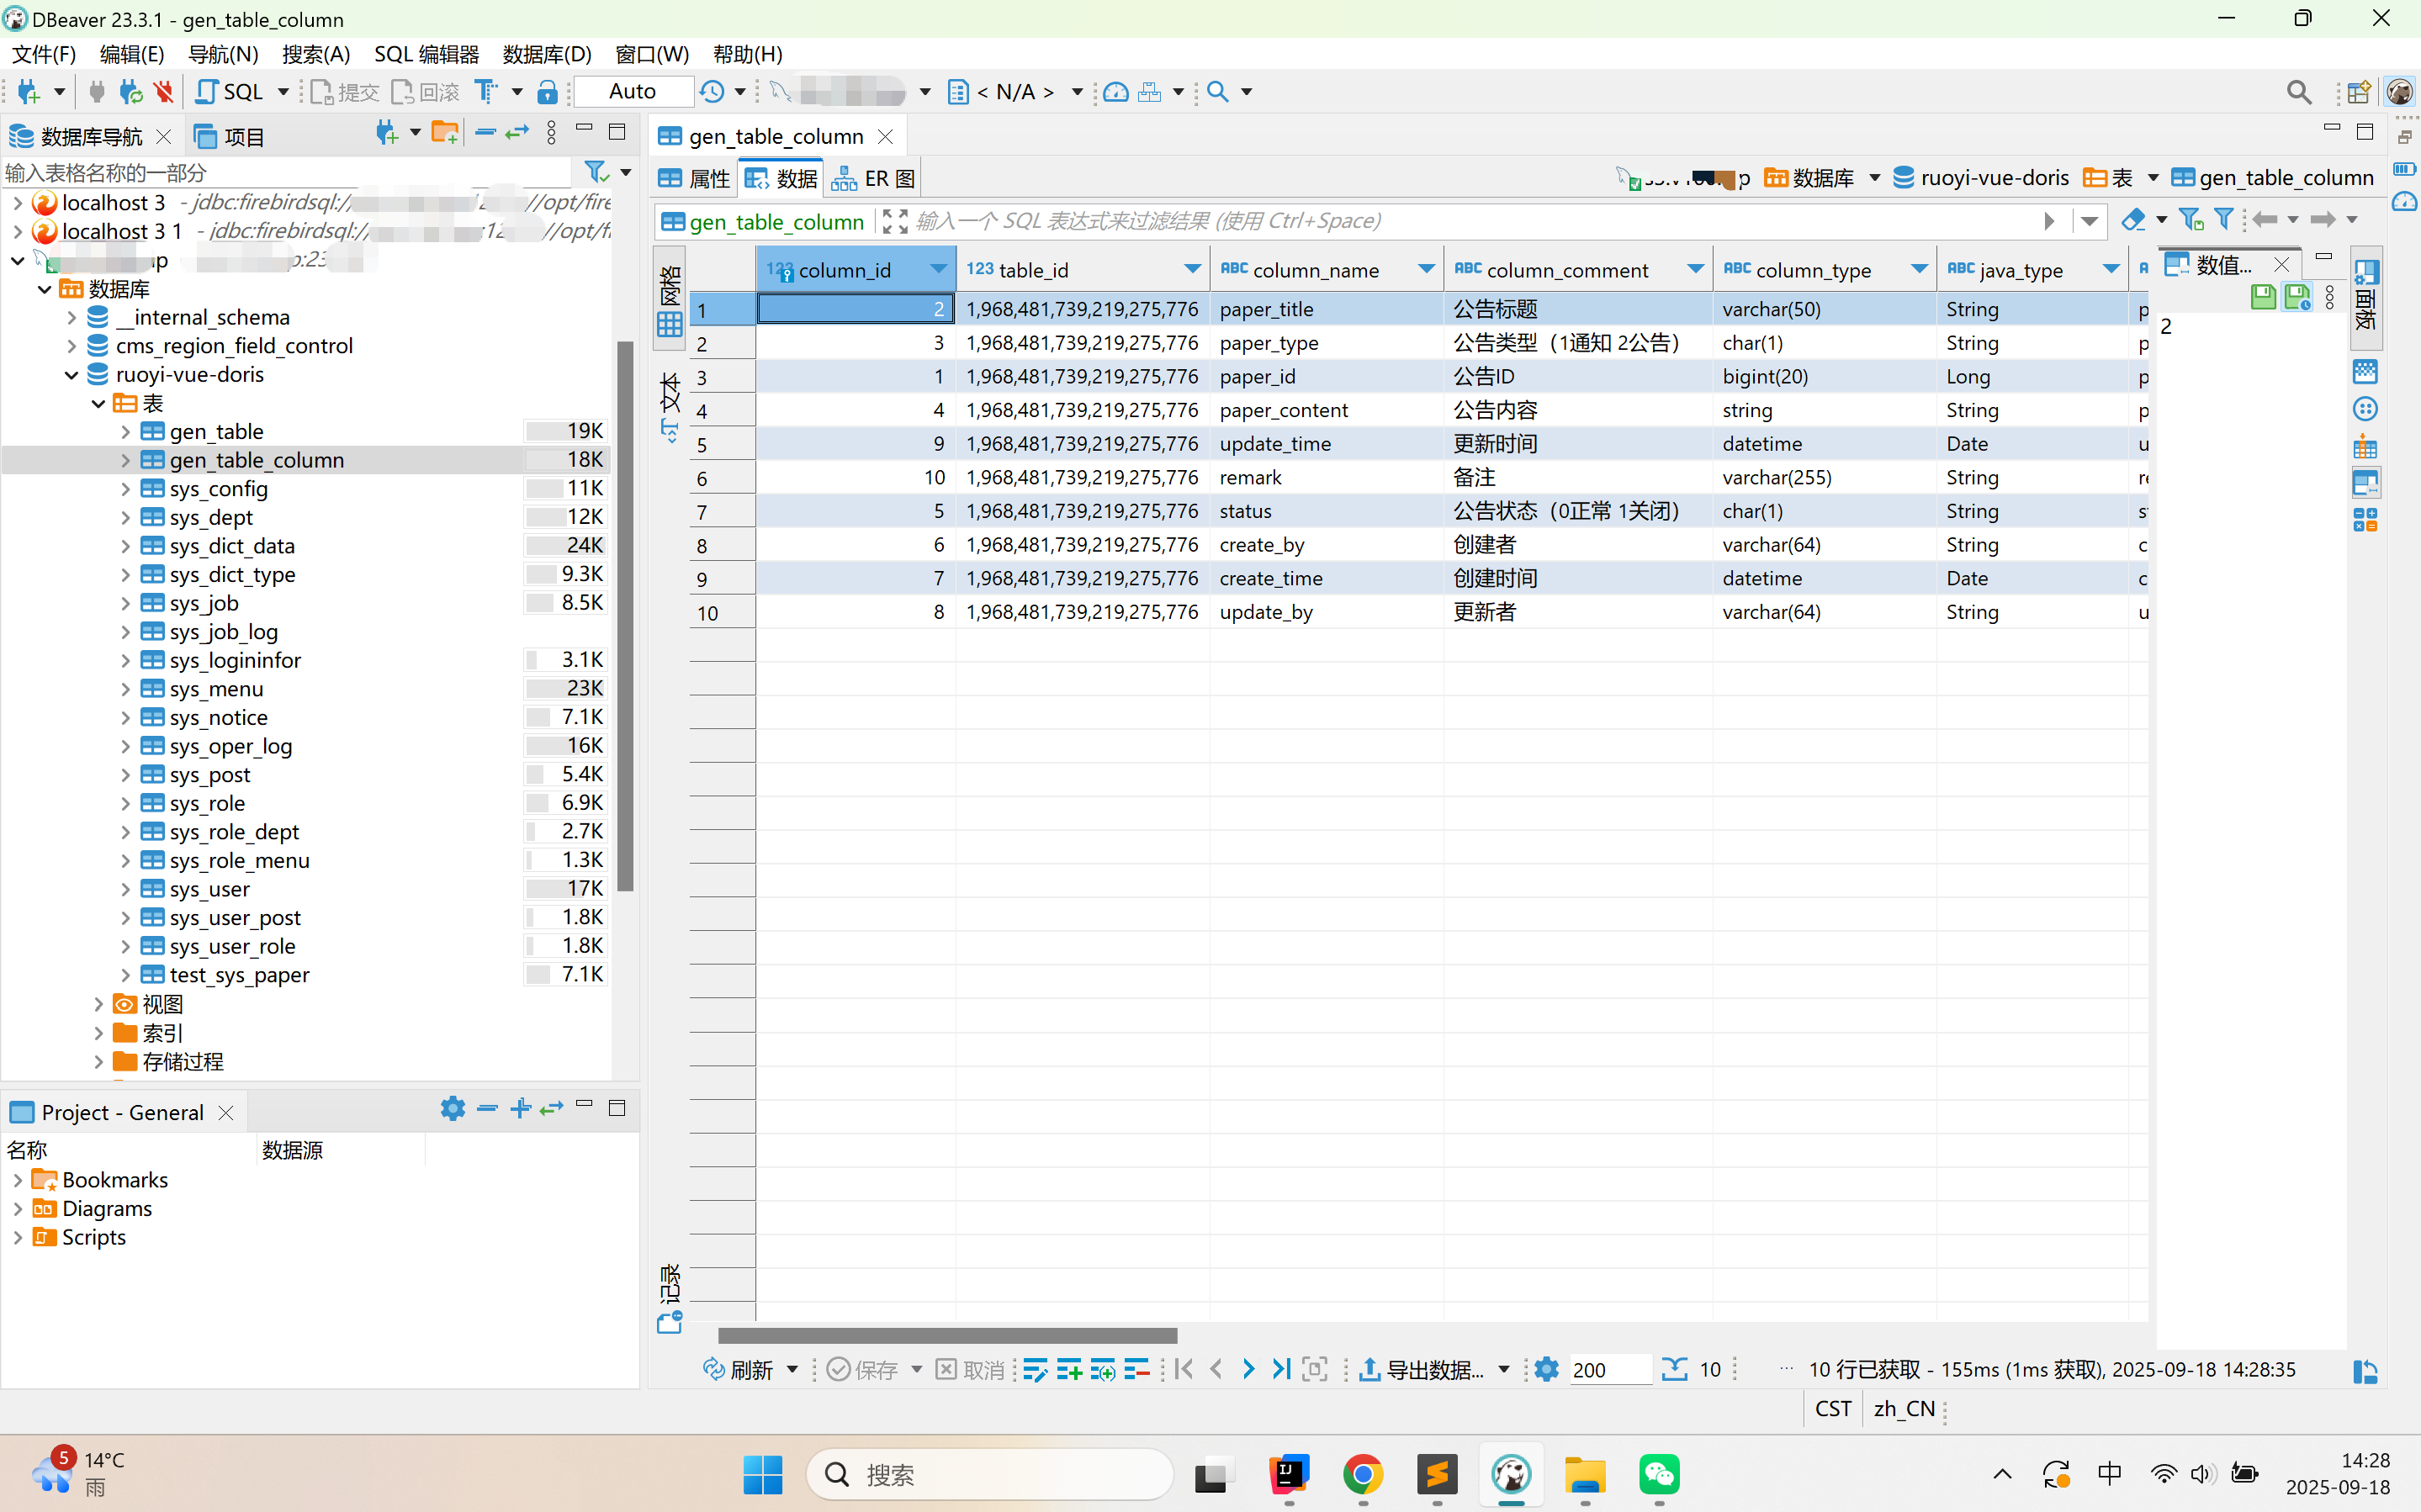2421x1512 pixels.
Task: Expand the sys_config table node
Action: tap(125, 489)
